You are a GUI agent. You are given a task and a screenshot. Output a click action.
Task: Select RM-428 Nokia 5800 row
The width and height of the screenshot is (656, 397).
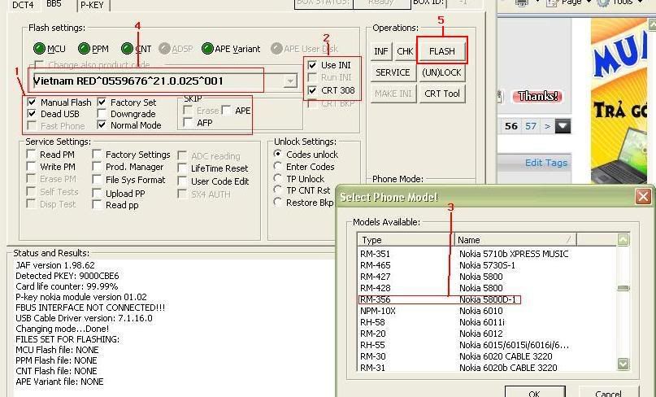[x=487, y=288]
